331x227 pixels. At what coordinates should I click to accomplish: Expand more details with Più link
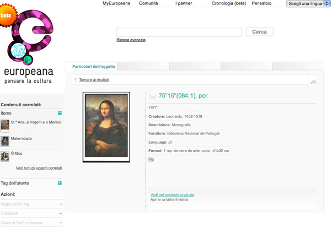coord(151,159)
